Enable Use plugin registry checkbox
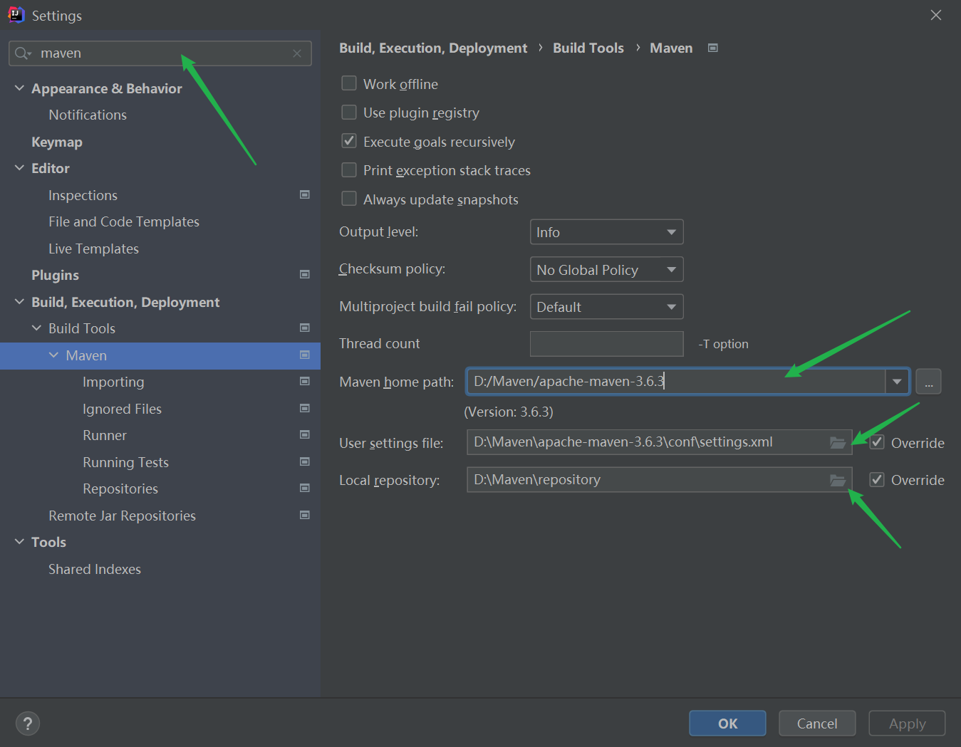 point(349,112)
